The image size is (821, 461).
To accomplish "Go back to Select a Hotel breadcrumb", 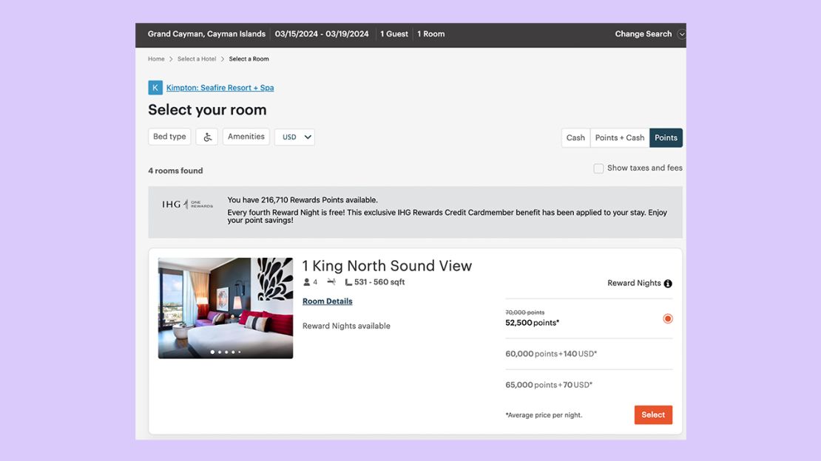I will point(197,59).
